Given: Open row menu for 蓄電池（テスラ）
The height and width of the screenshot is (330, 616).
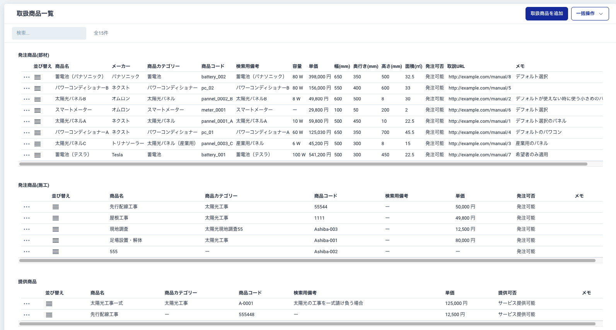Looking at the screenshot, I should tap(27, 155).
